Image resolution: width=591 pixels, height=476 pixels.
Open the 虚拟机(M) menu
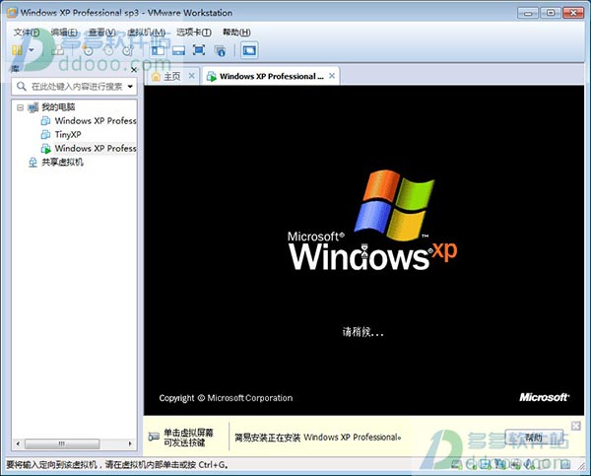click(146, 33)
